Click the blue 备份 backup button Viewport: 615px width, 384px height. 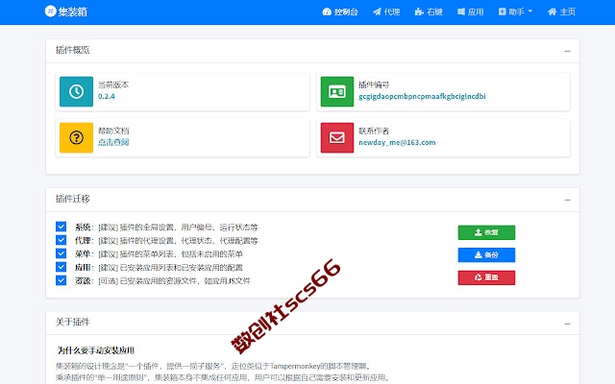(x=486, y=255)
